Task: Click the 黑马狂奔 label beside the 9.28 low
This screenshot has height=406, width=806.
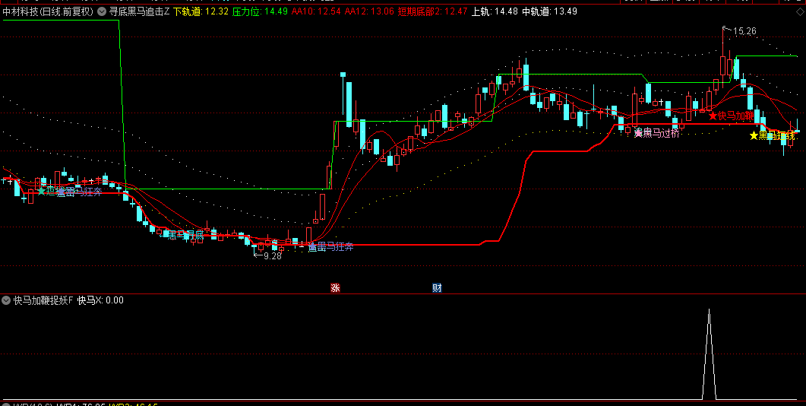Action: click(x=331, y=247)
